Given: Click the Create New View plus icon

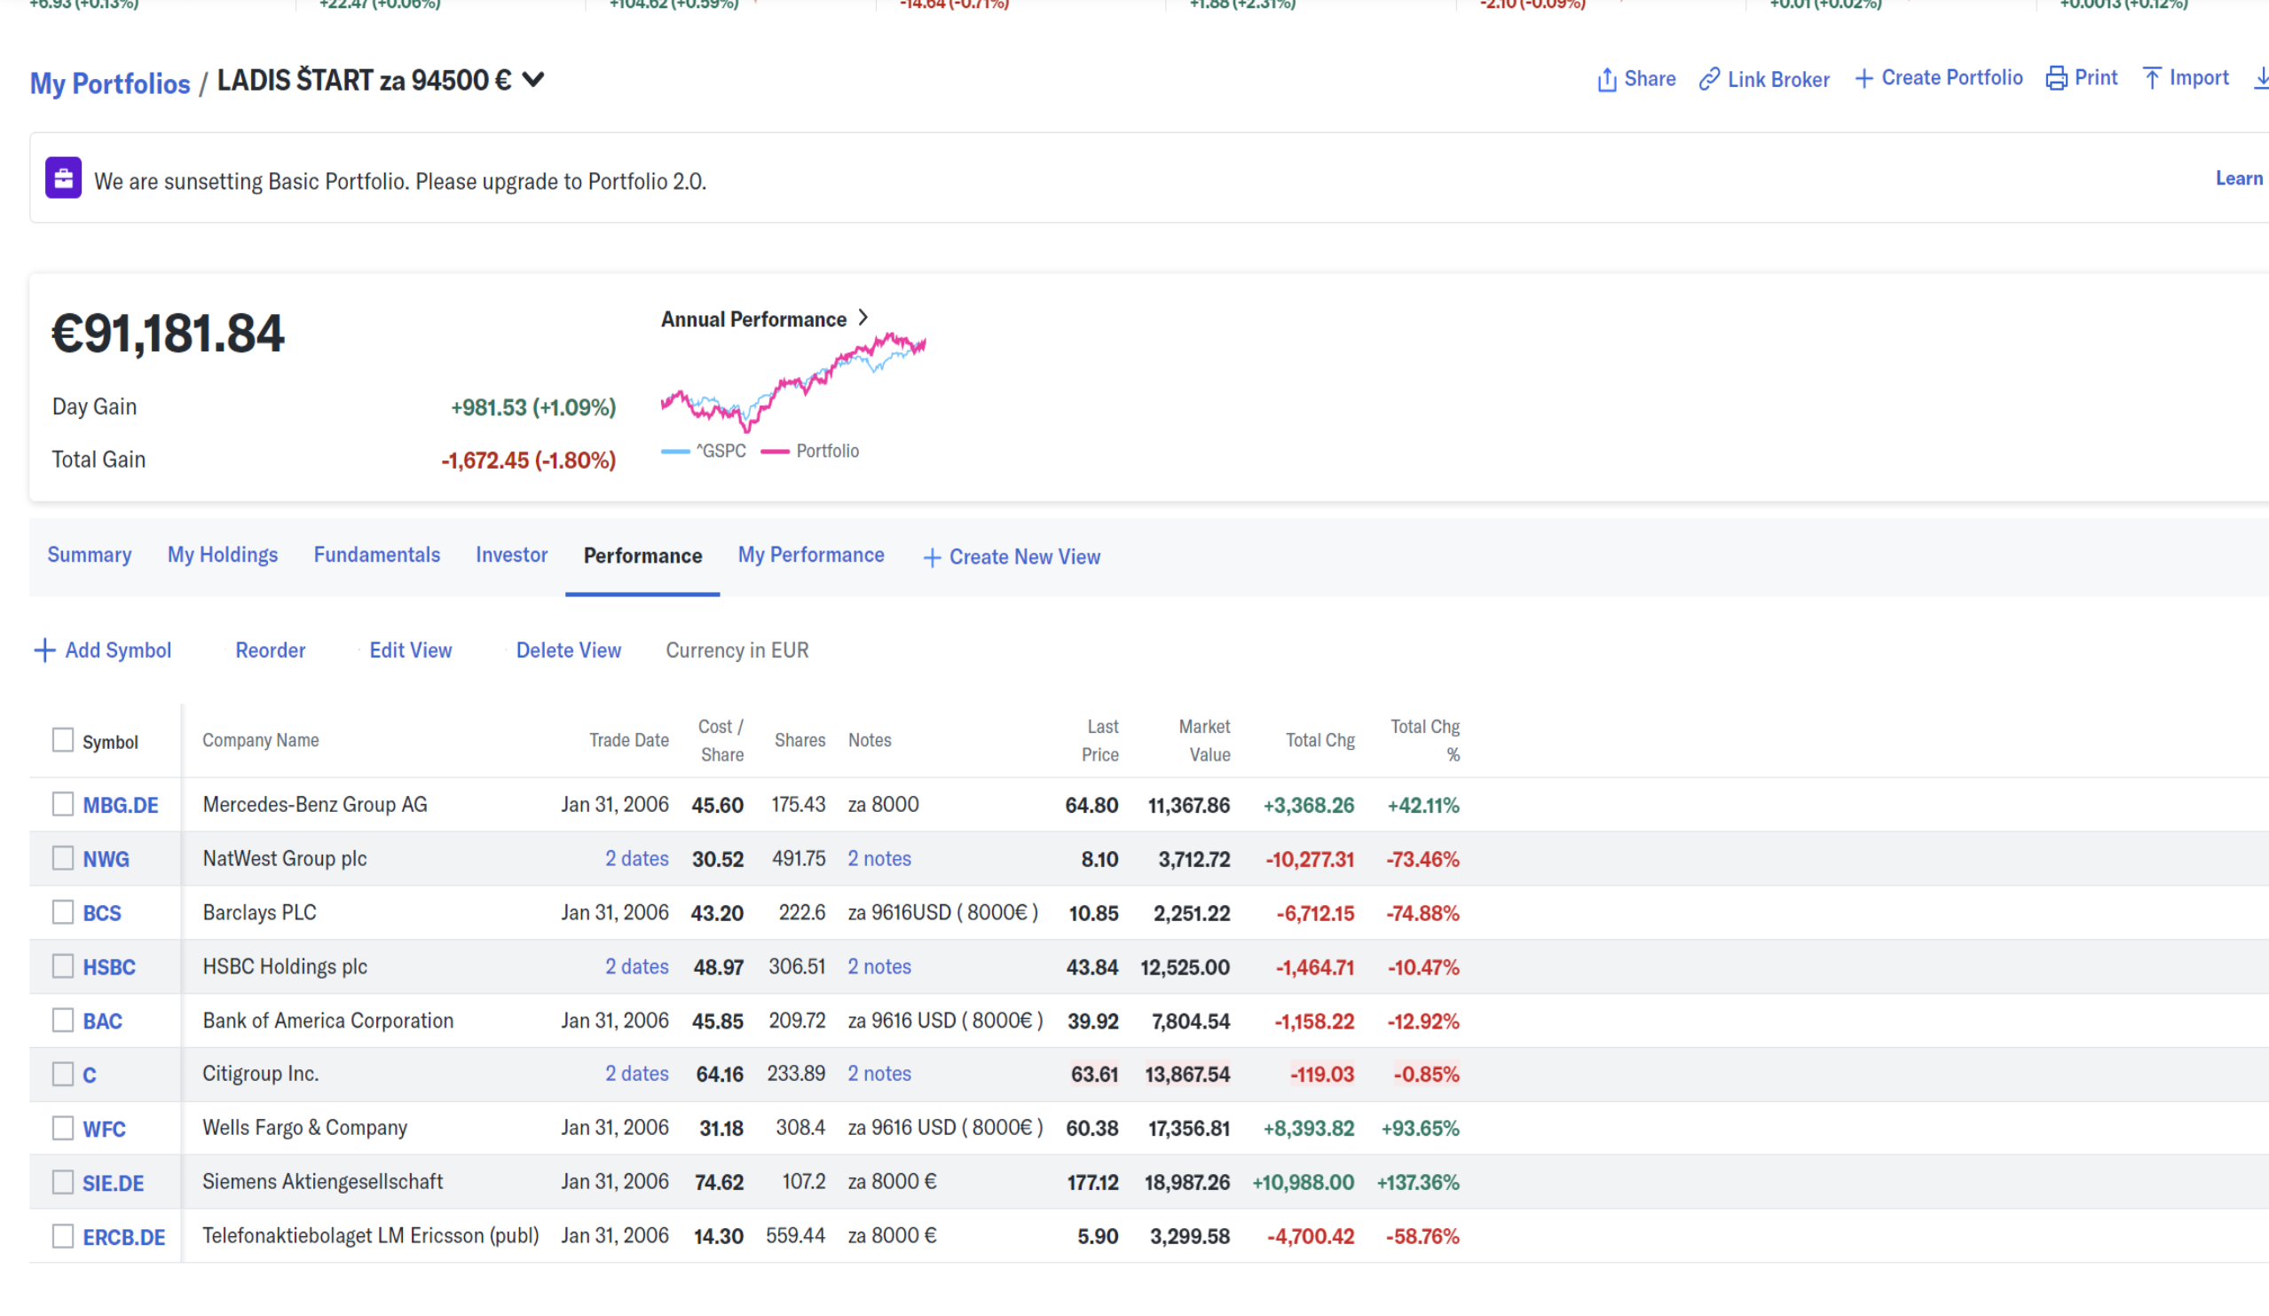Looking at the screenshot, I should click(x=932, y=557).
